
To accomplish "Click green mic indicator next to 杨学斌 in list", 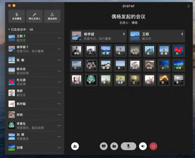I will click(x=27, y=47).
